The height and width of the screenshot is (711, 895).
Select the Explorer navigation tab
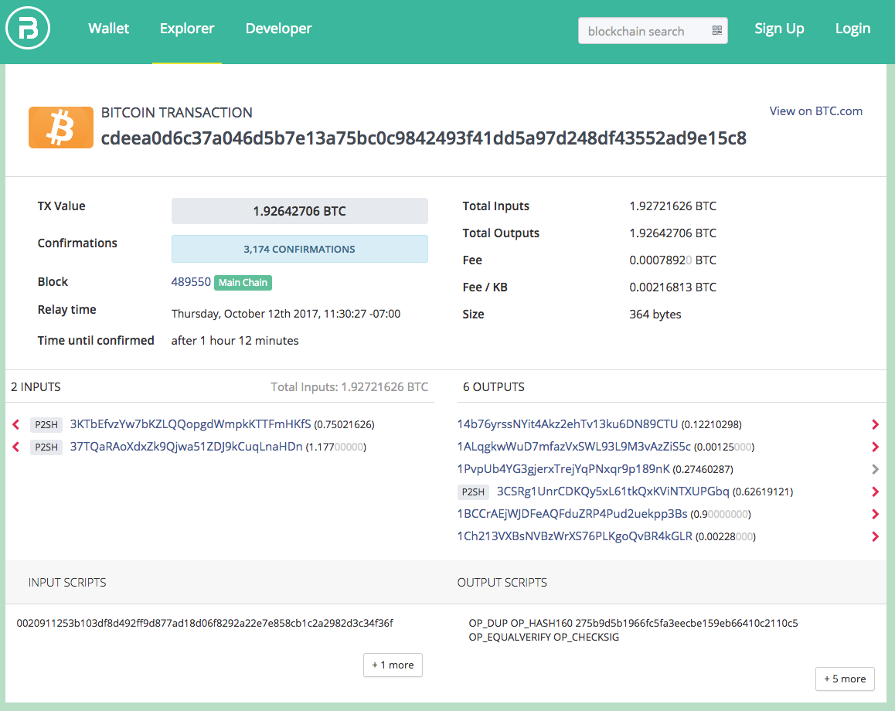point(187,29)
